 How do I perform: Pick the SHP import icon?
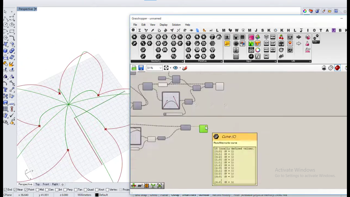pyautogui.click(x=273, y=43)
